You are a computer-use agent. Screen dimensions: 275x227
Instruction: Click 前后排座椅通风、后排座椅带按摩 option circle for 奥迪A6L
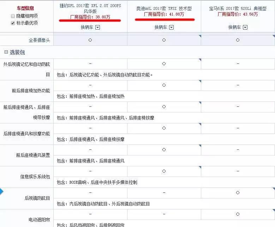point(164,107)
